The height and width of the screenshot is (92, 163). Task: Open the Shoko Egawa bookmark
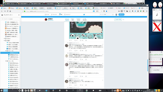[x=14, y=77]
